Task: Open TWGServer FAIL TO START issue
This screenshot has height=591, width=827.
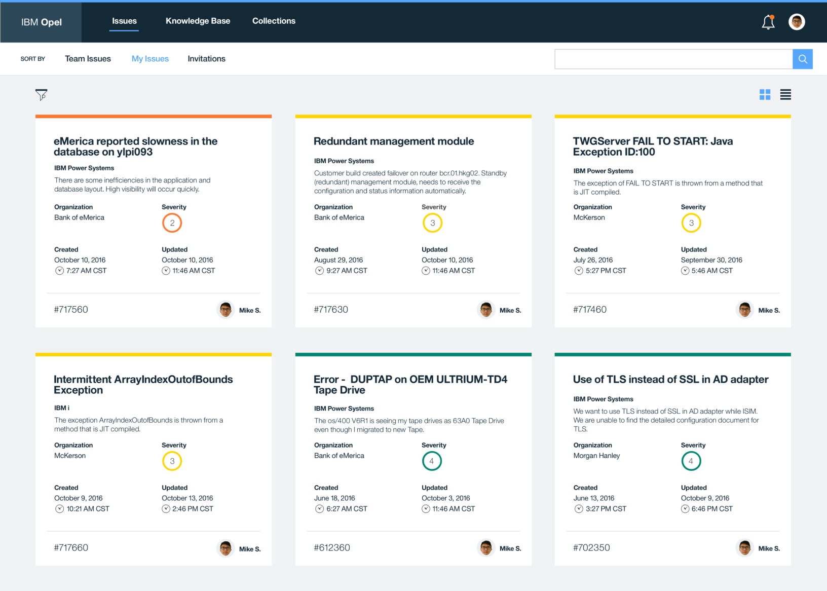Action: [653, 146]
